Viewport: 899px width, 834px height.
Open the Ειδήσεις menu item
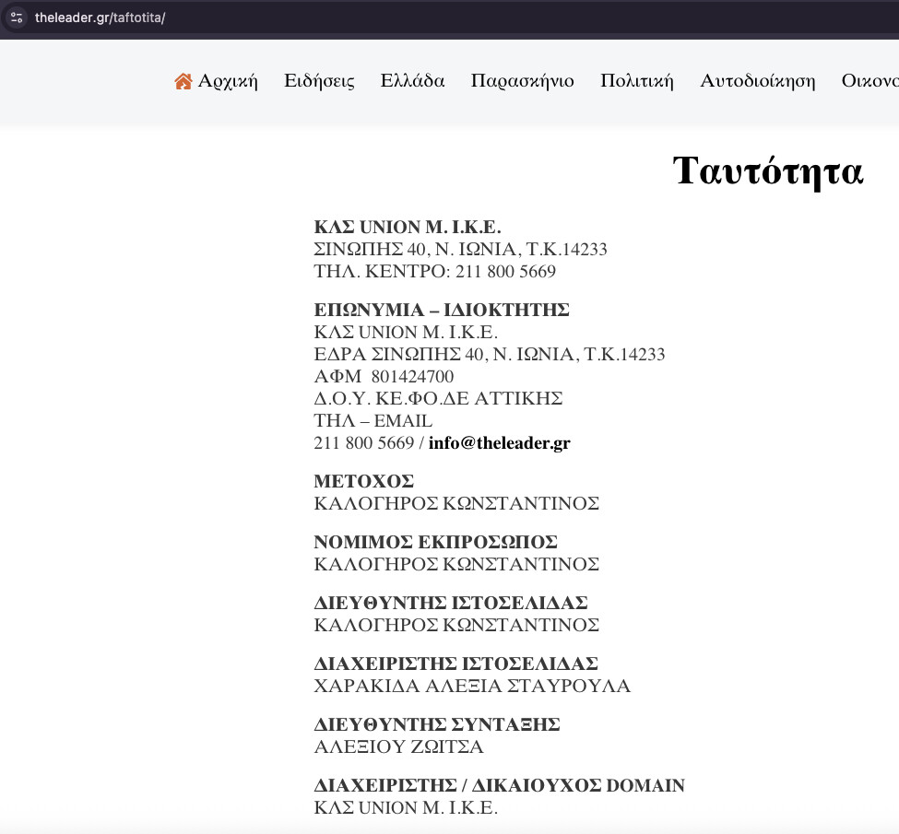[319, 81]
